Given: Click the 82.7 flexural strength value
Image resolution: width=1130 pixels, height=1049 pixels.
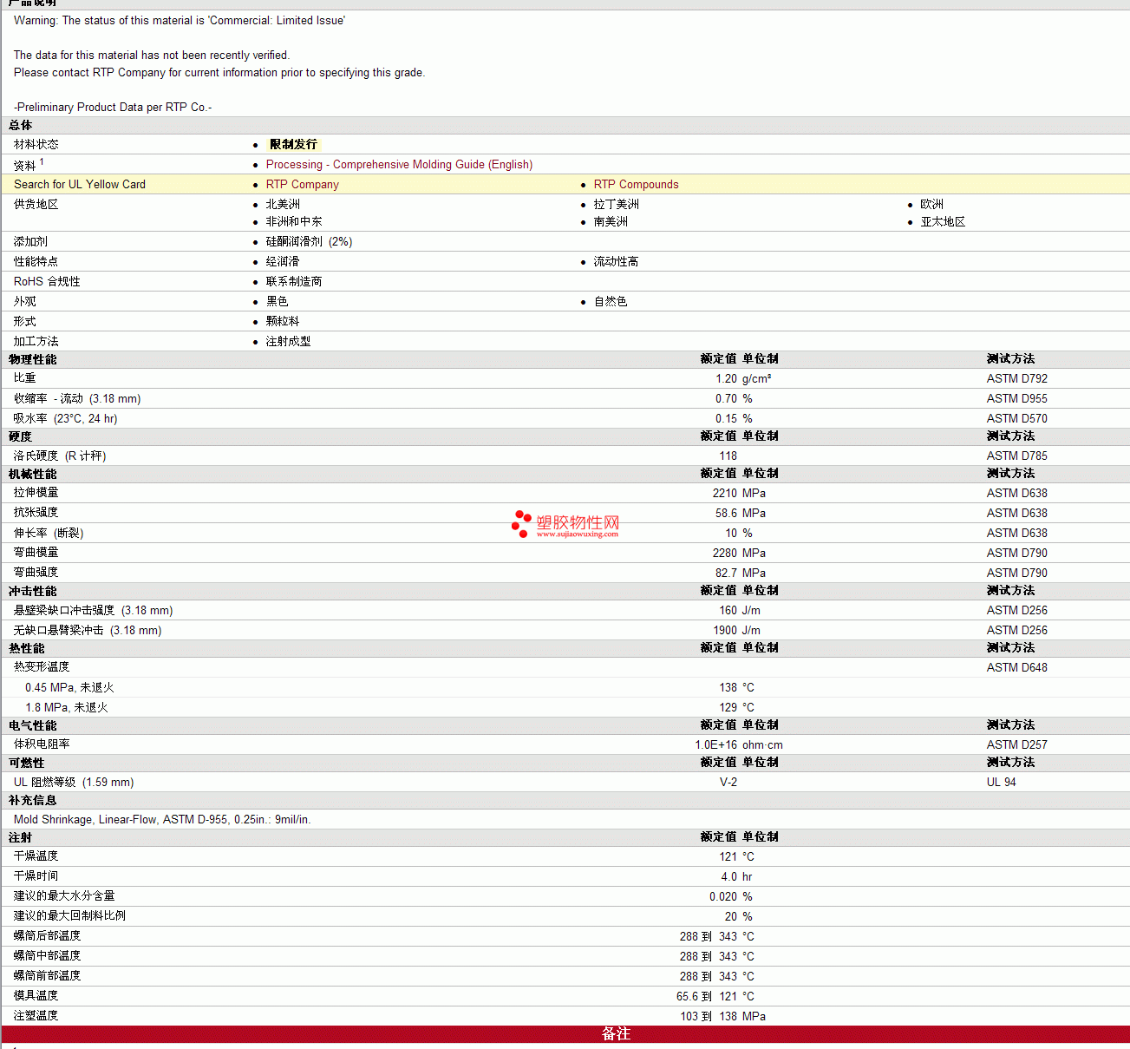Looking at the screenshot, I should click(x=726, y=574).
